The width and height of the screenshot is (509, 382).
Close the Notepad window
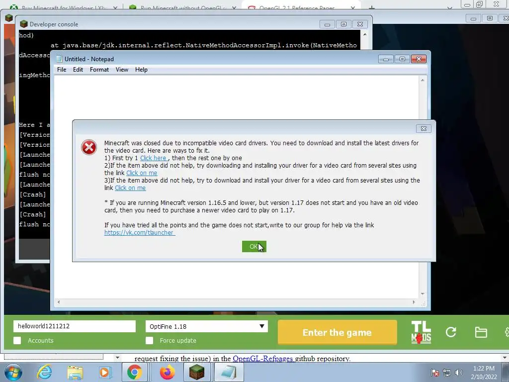coord(419,59)
